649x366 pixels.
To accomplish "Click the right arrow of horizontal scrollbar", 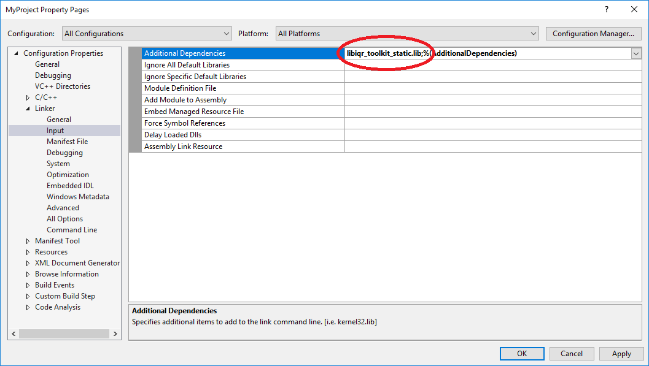I will coord(115,333).
